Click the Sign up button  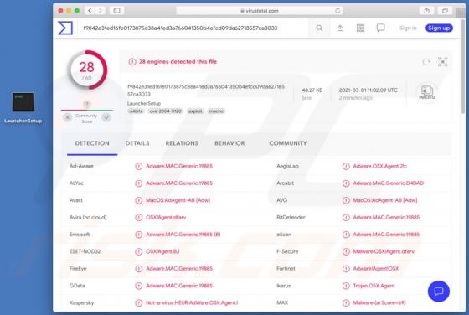tap(439, 28)
